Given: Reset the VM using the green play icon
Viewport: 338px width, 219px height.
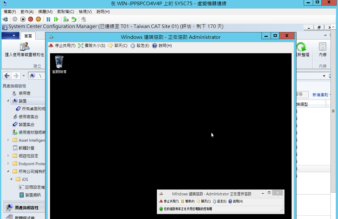Looking at the screenshot, I should 56,19.
